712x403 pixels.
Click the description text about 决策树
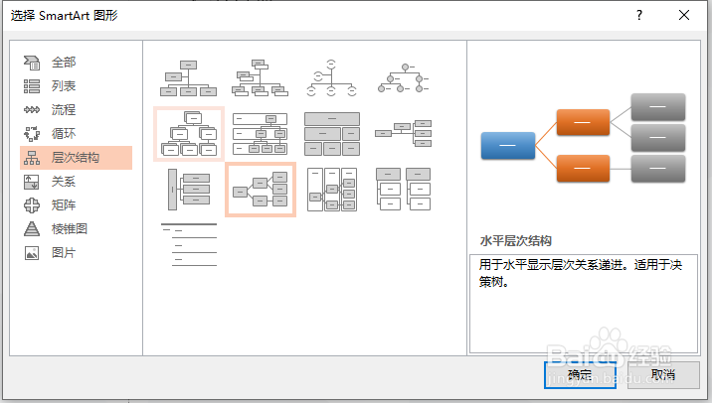click(581, 273)
